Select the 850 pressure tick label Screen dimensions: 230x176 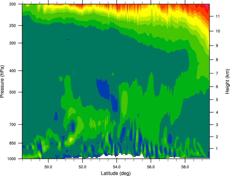[12, 143]
